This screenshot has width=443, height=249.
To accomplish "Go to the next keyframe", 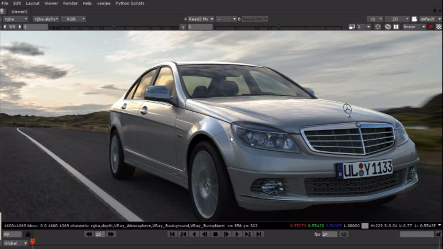I will (248, 234).
